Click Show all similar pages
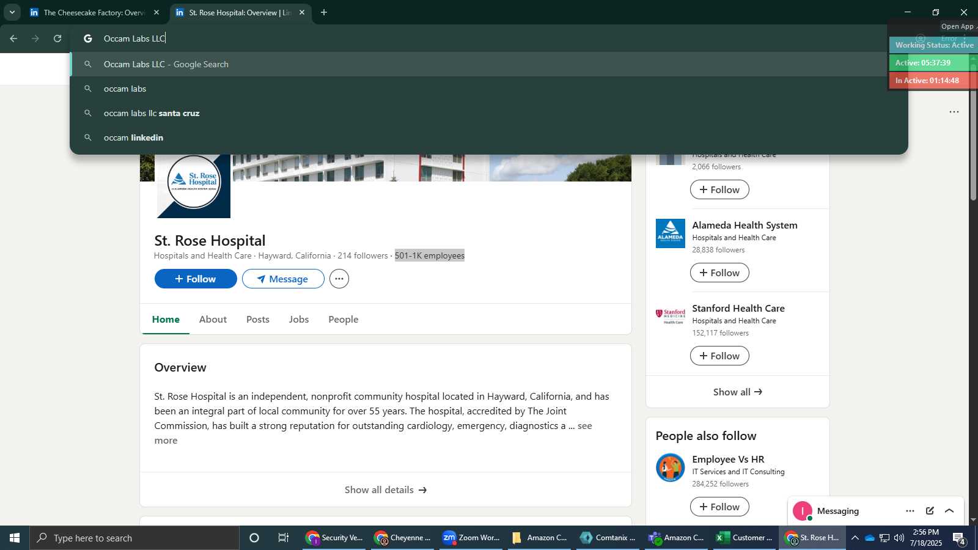 (x=738, y=392)
